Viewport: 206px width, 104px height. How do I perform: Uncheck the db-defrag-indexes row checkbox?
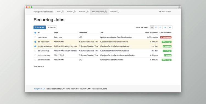point(35,46)
